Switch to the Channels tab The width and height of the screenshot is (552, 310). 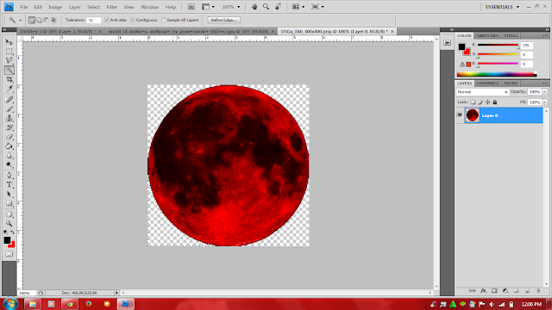(487, 84)
